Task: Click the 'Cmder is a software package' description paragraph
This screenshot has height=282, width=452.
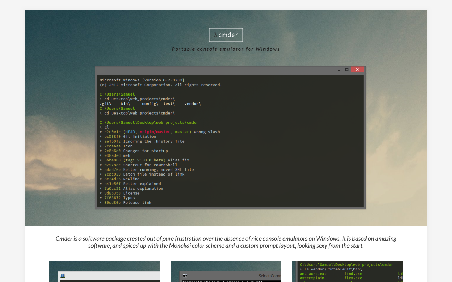Action: (226, 242)
